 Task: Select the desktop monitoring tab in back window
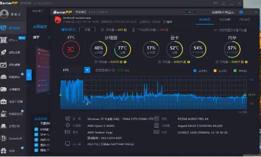pos(40,27)
